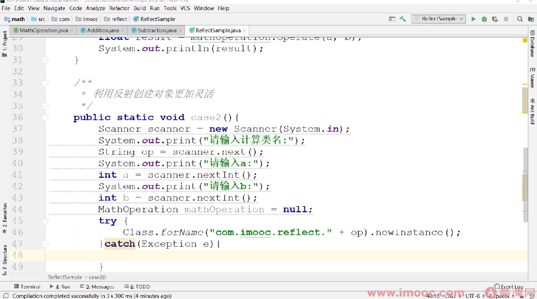Toggle the 7: Structure tool window
Viewport: 537px width, 299px height.
[5, 260]
